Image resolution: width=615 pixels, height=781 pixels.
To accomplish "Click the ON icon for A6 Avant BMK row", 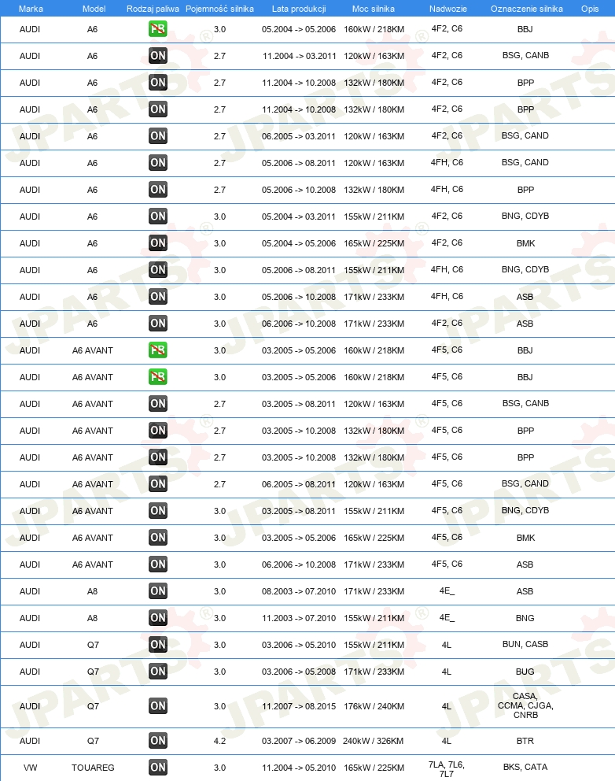I will coord(158,538).
